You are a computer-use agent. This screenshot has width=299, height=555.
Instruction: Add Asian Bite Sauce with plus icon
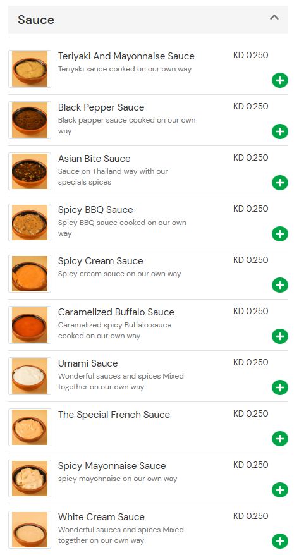280,183
